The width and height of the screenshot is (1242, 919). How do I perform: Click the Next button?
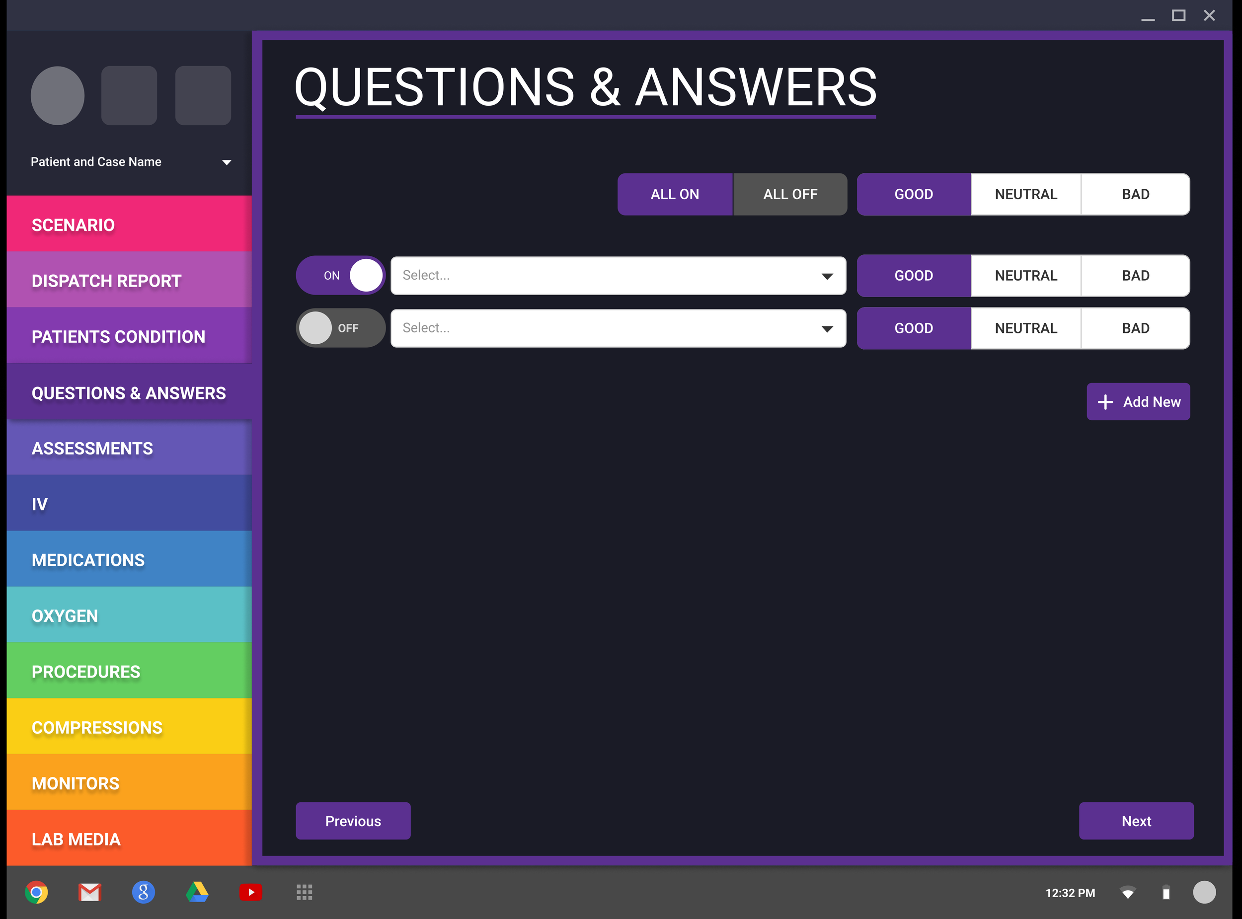click(1136, 821)
